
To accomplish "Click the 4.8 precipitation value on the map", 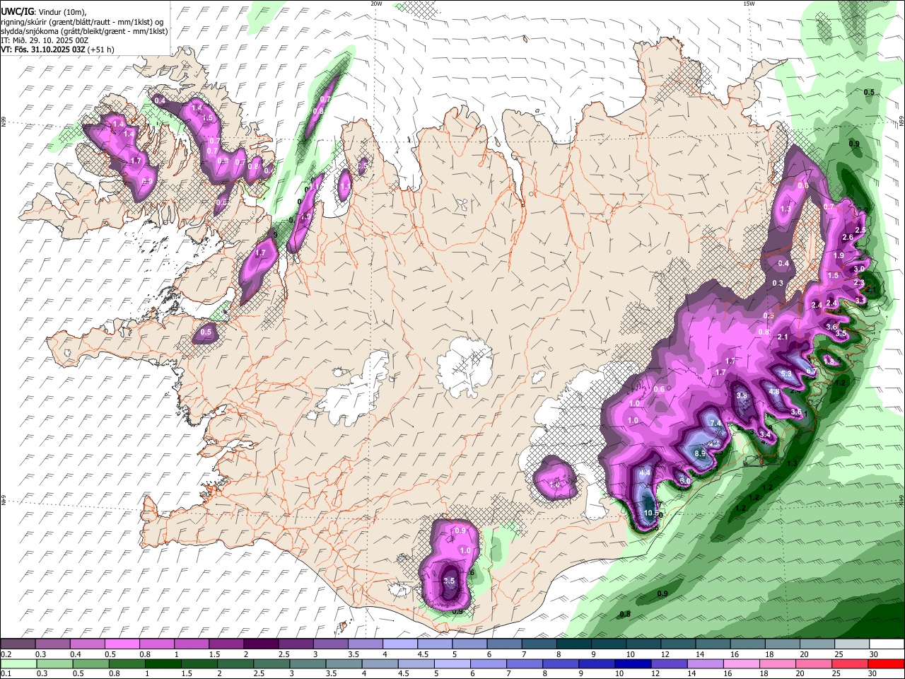I will point(774,392).
